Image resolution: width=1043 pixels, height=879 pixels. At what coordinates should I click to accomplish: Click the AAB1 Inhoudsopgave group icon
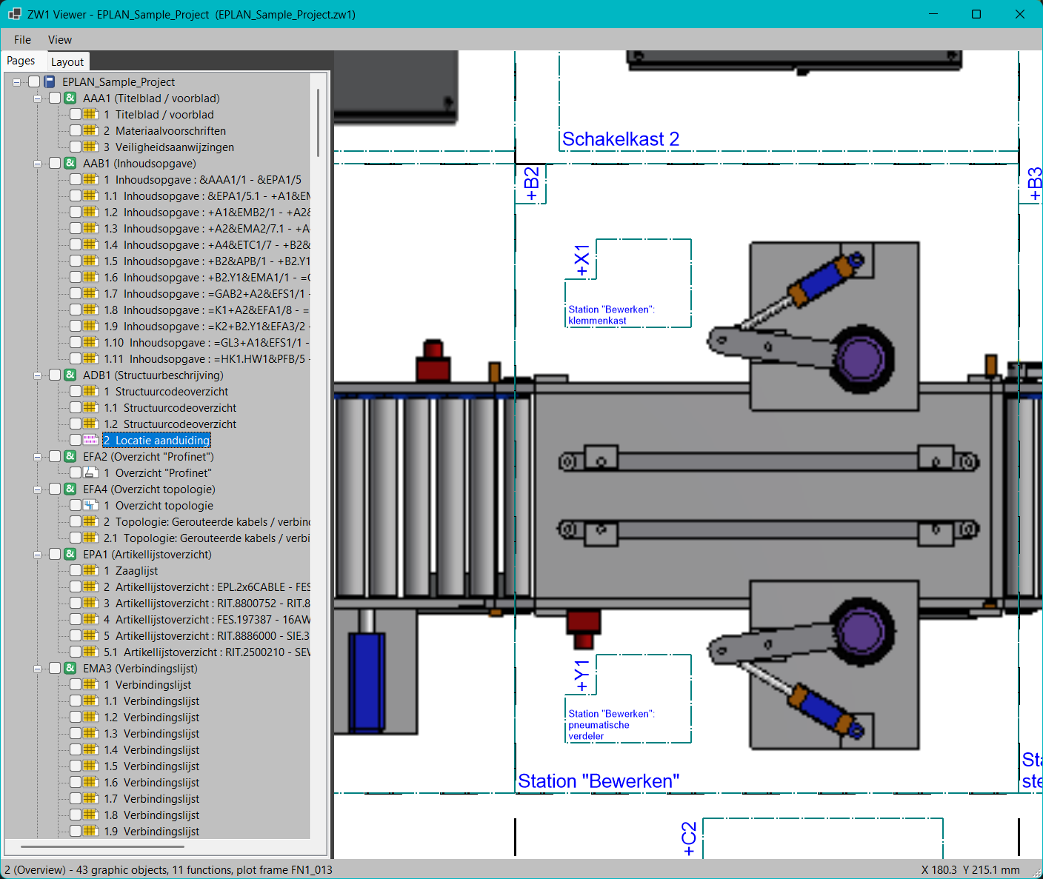point(70,163)
